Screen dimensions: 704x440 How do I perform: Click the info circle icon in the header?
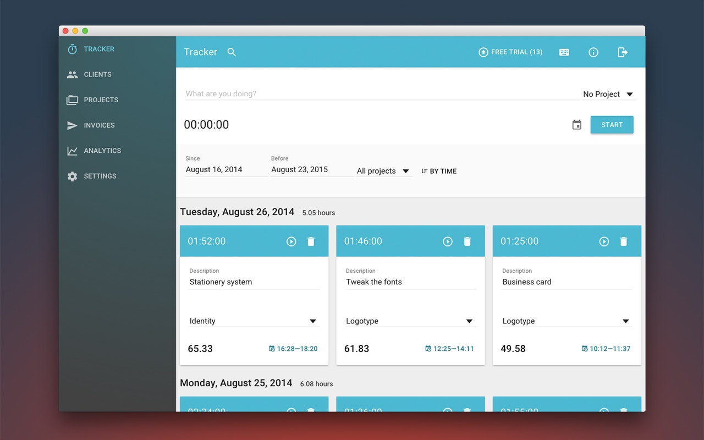(593, 52)
